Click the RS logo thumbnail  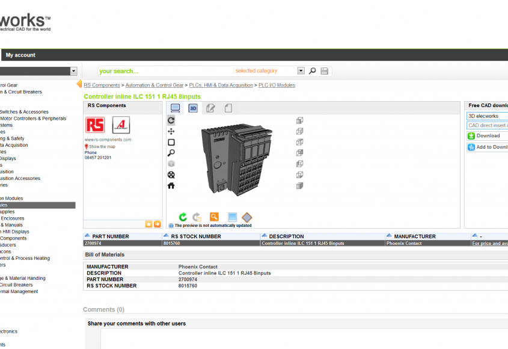[x=95, y=125]
